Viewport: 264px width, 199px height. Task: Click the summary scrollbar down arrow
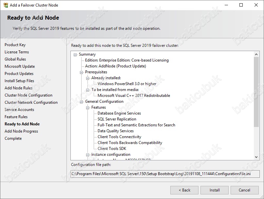point(256,157)
